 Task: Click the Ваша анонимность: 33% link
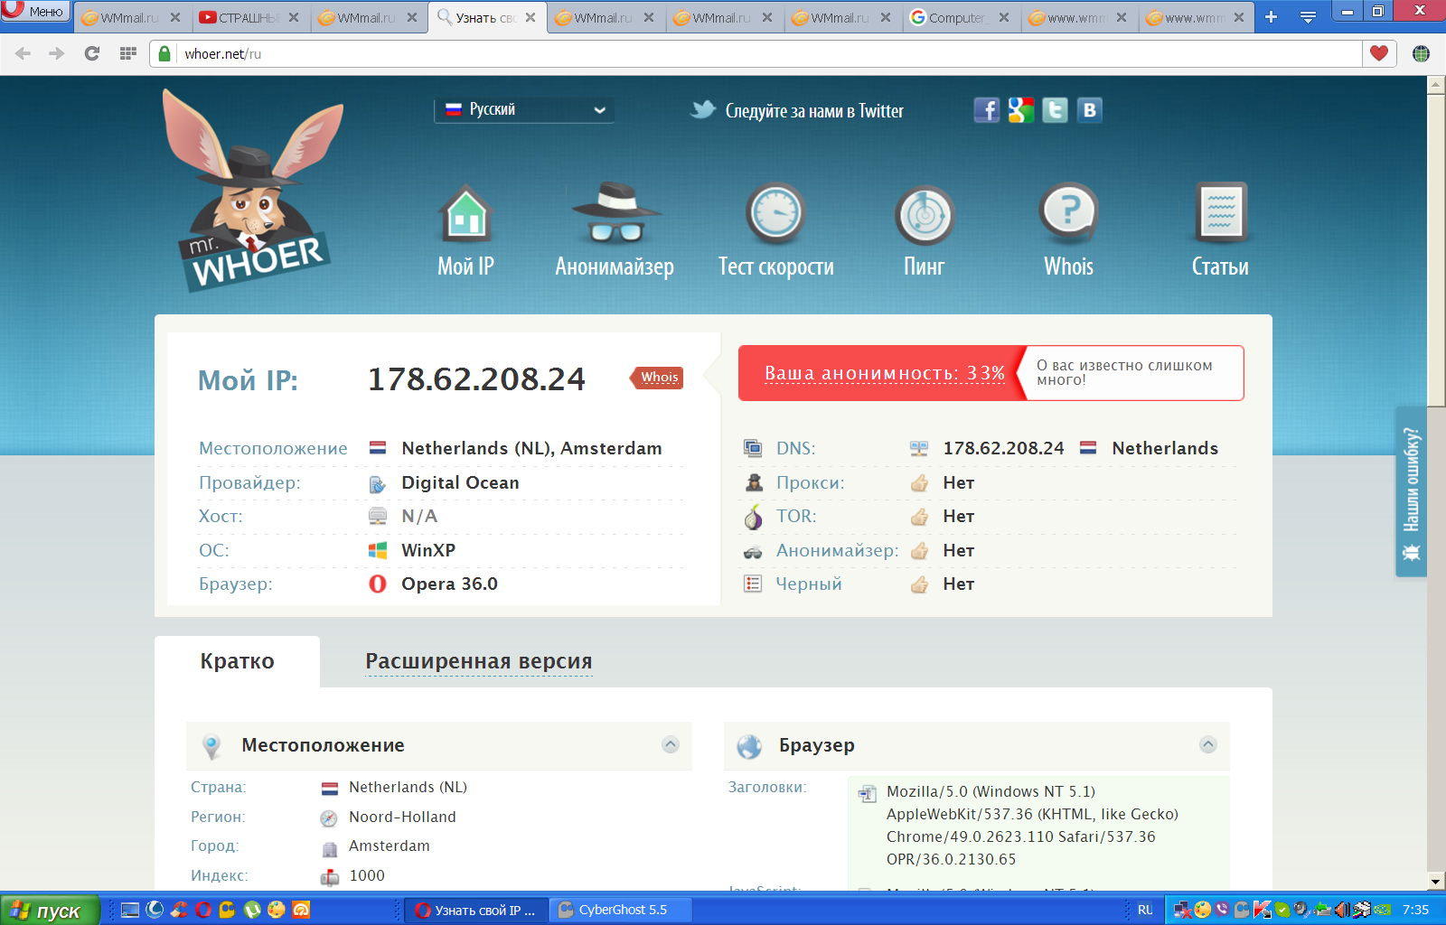(x=885, y=373)
